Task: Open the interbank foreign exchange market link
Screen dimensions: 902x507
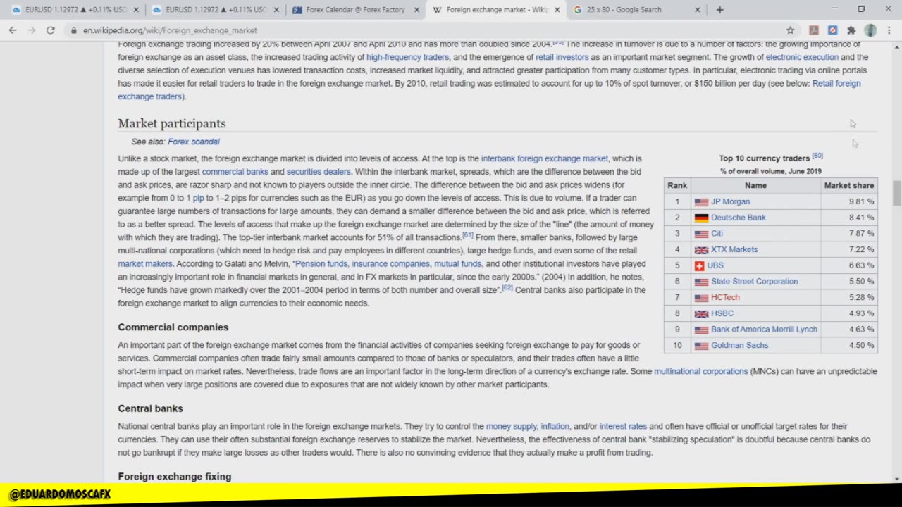Action: click(544, 158)
